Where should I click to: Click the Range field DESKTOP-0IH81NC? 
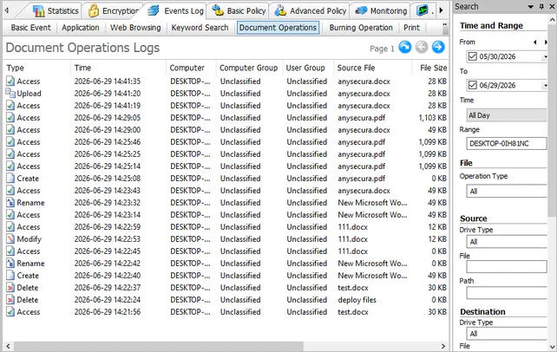(507, 143)
